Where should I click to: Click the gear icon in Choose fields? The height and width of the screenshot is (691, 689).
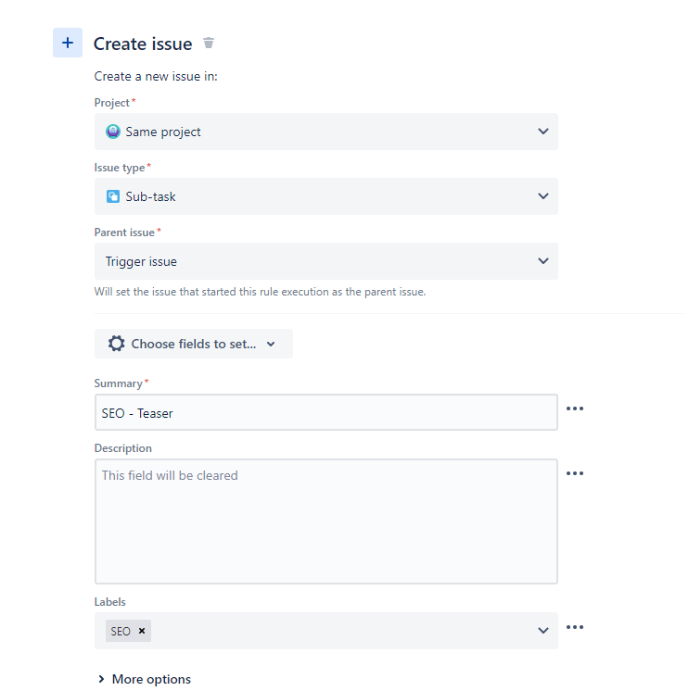click(117, 344)
